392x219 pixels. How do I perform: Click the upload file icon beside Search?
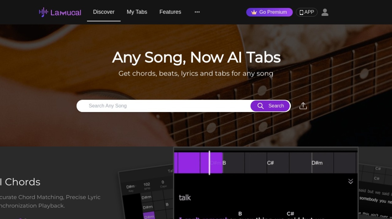pos(303,106)
